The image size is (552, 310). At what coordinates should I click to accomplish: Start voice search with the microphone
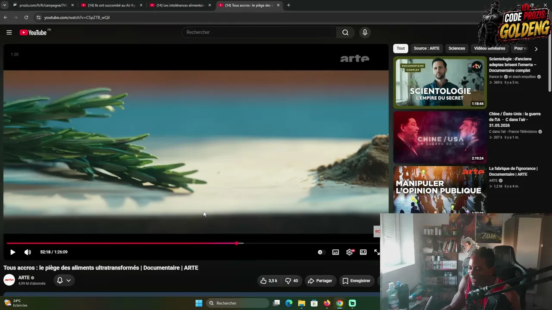(x=365, y=32)
